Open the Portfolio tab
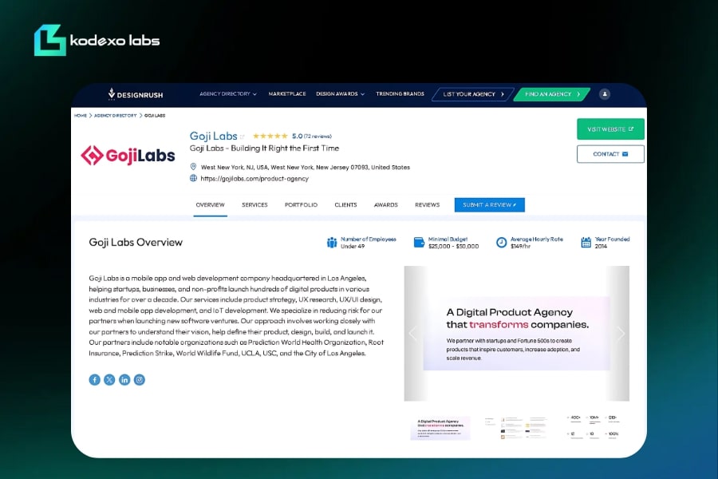This screenshot has height=479, width=718. (301, 205)
